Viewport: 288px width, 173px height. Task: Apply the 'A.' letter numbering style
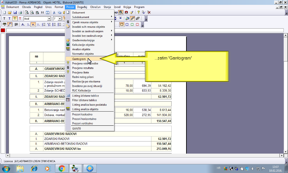point(23,24)
